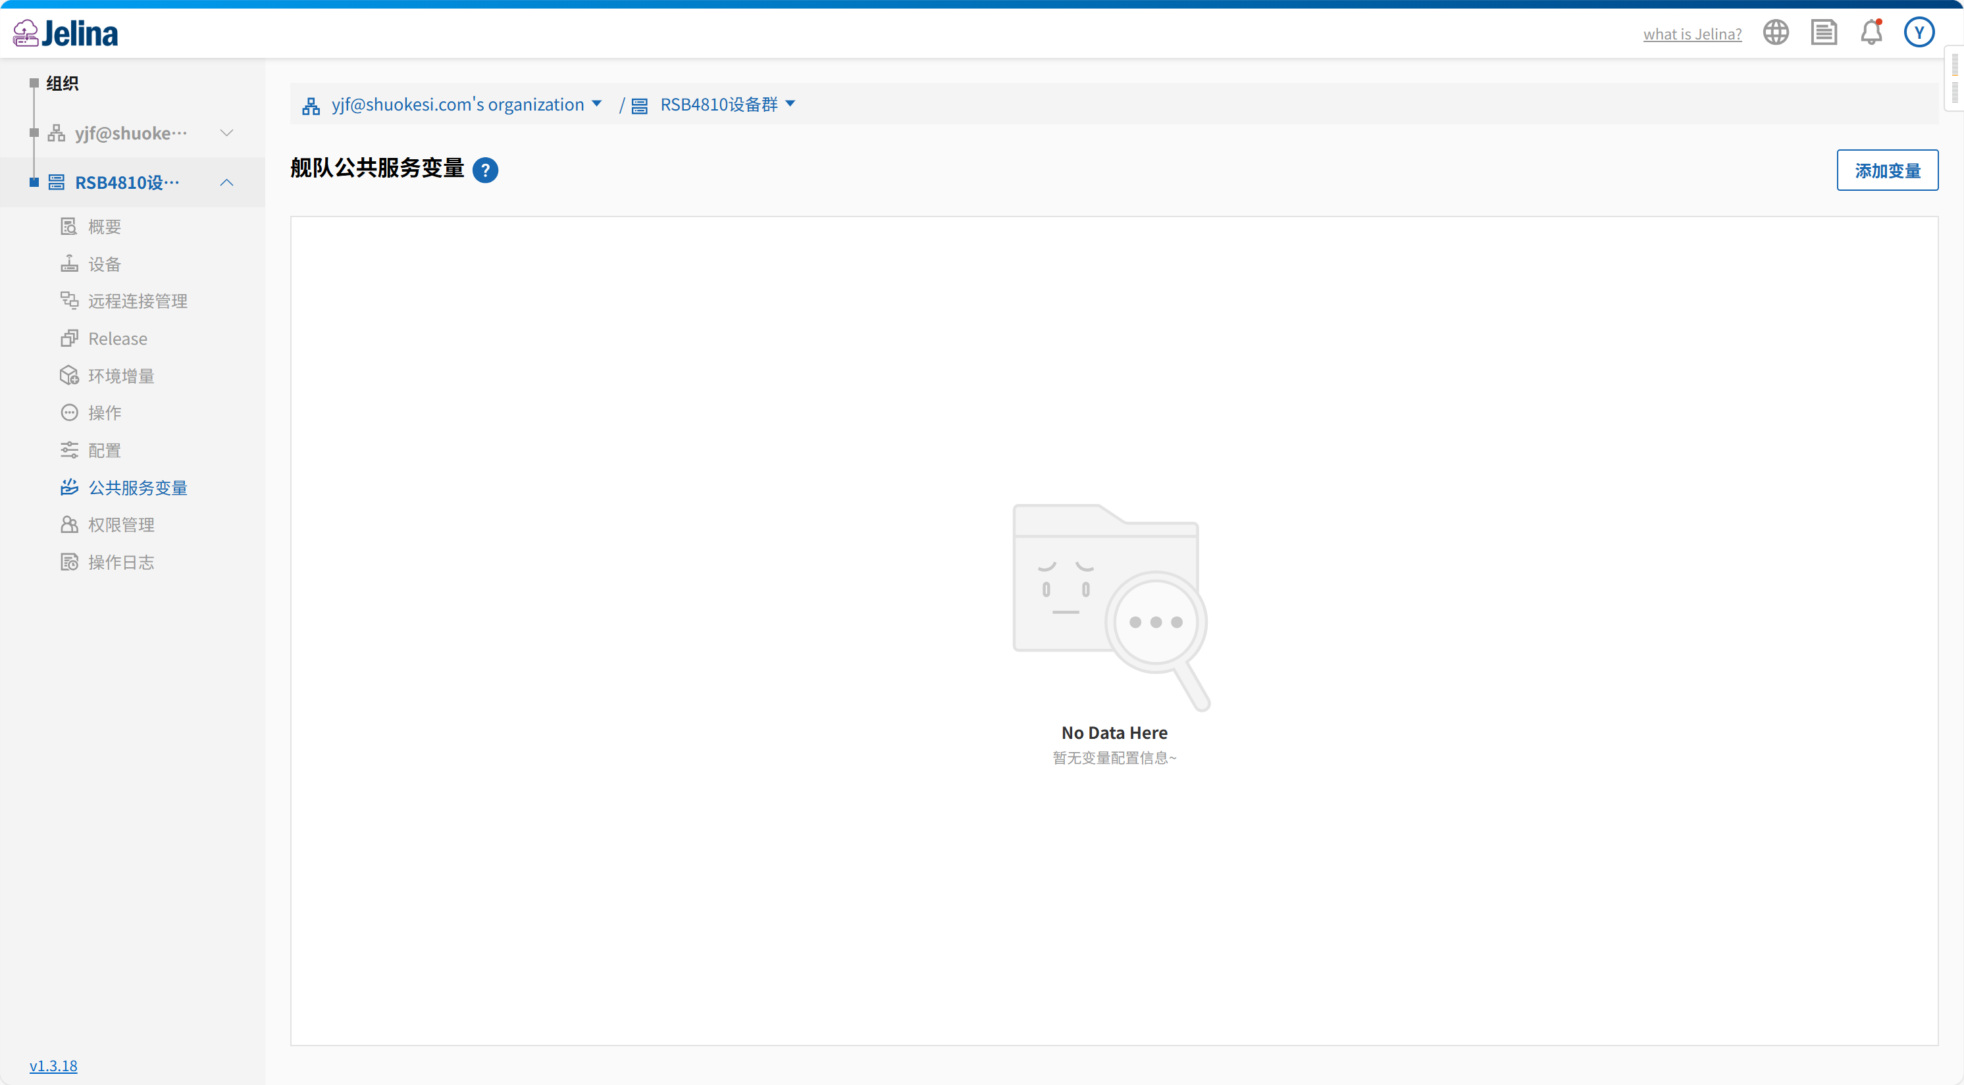1964x1085 pixels.
Task: Click the v1.3.18 version link
Action: click(53, 1065)
